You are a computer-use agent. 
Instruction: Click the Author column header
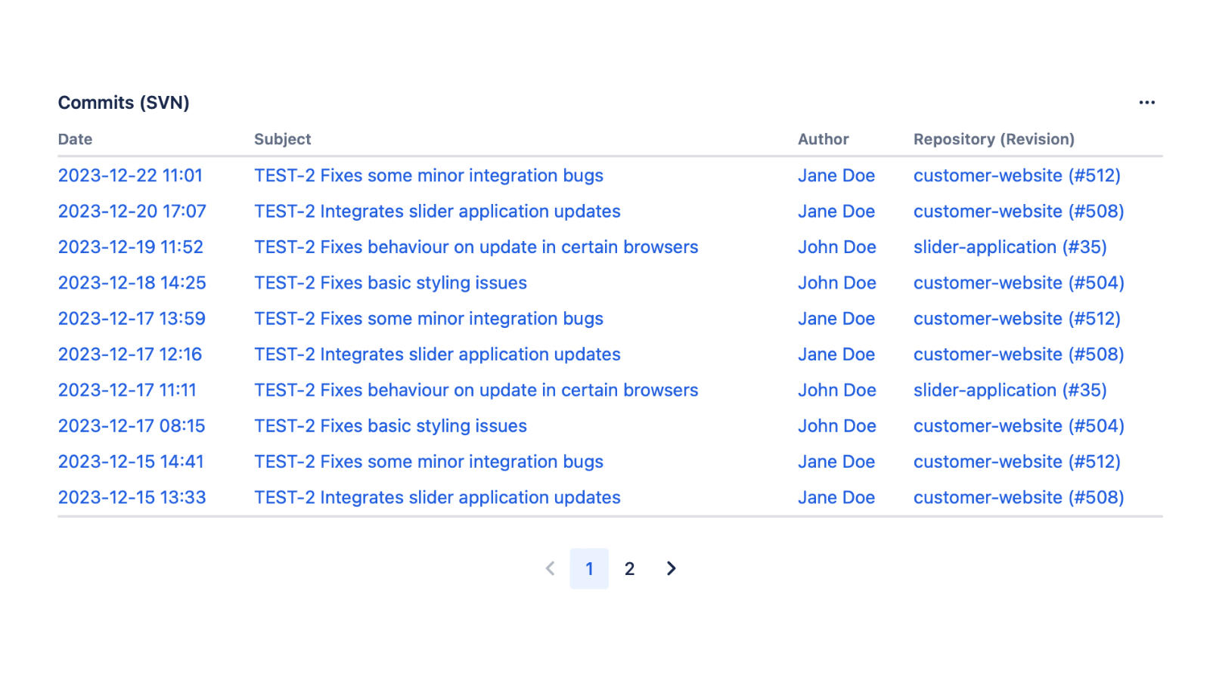tap(823, 139)
